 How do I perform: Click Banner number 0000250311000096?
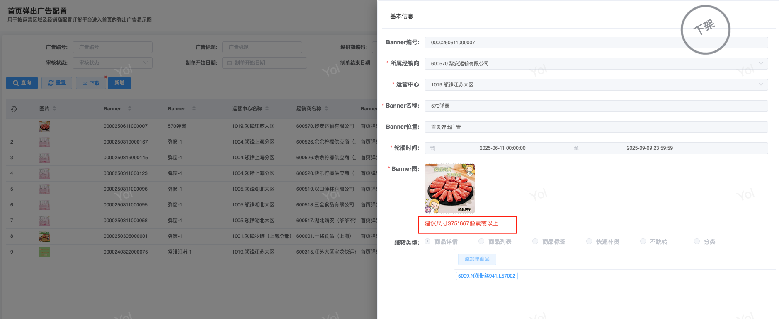[126, 189]
